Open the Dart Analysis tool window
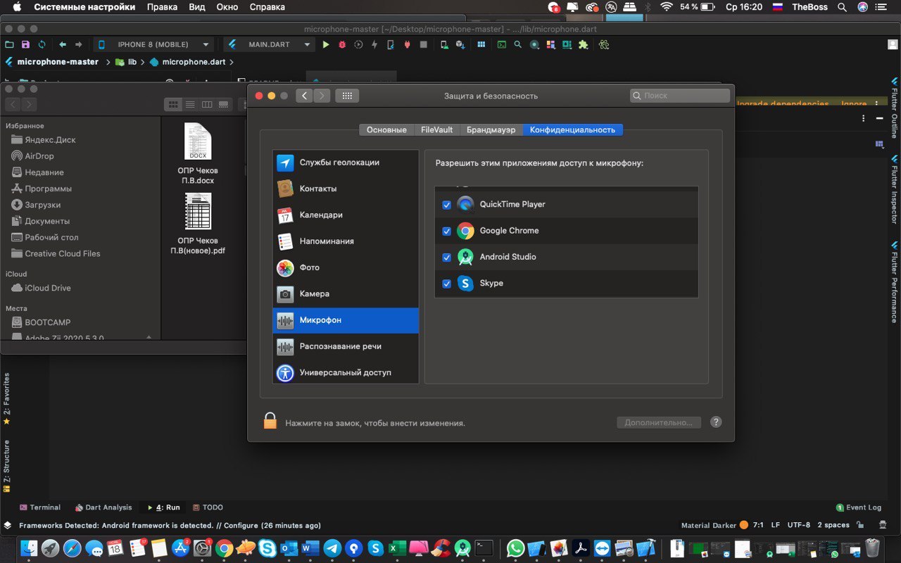 pos(103,507)
